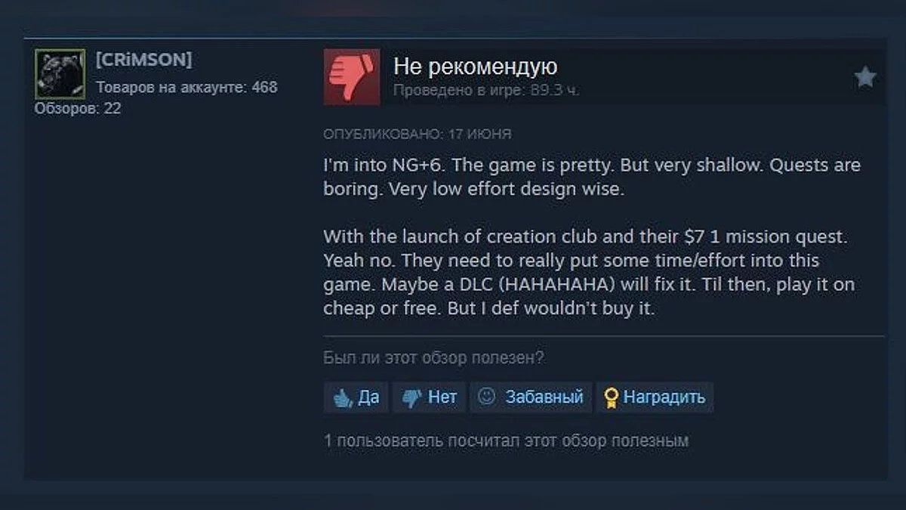View Товаров на аккаунте: 468 link
This screenshot has width=906, height=510.
pos(186,87)
